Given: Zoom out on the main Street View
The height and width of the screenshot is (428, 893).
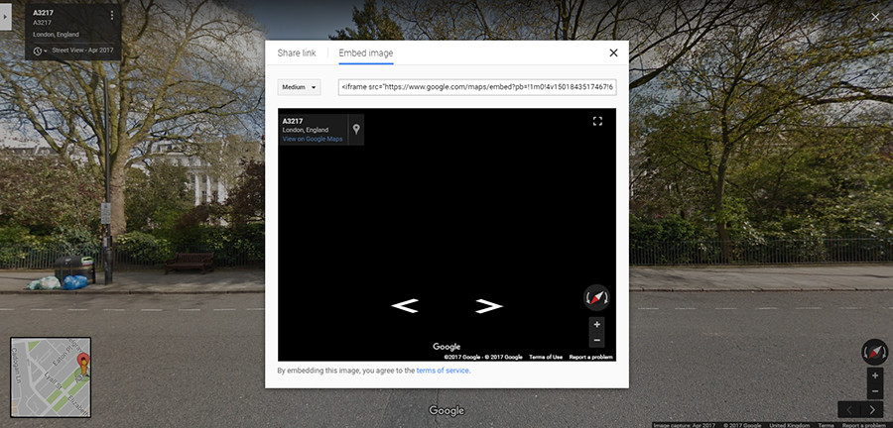Looking at the screenshot, I should pyautogui.click(x=875, y=391).
